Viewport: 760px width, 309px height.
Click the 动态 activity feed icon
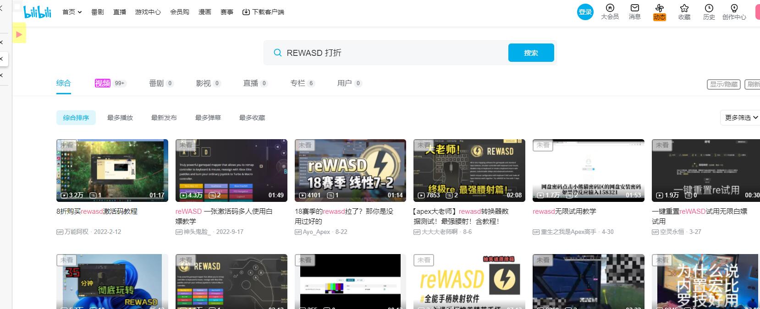659,8
